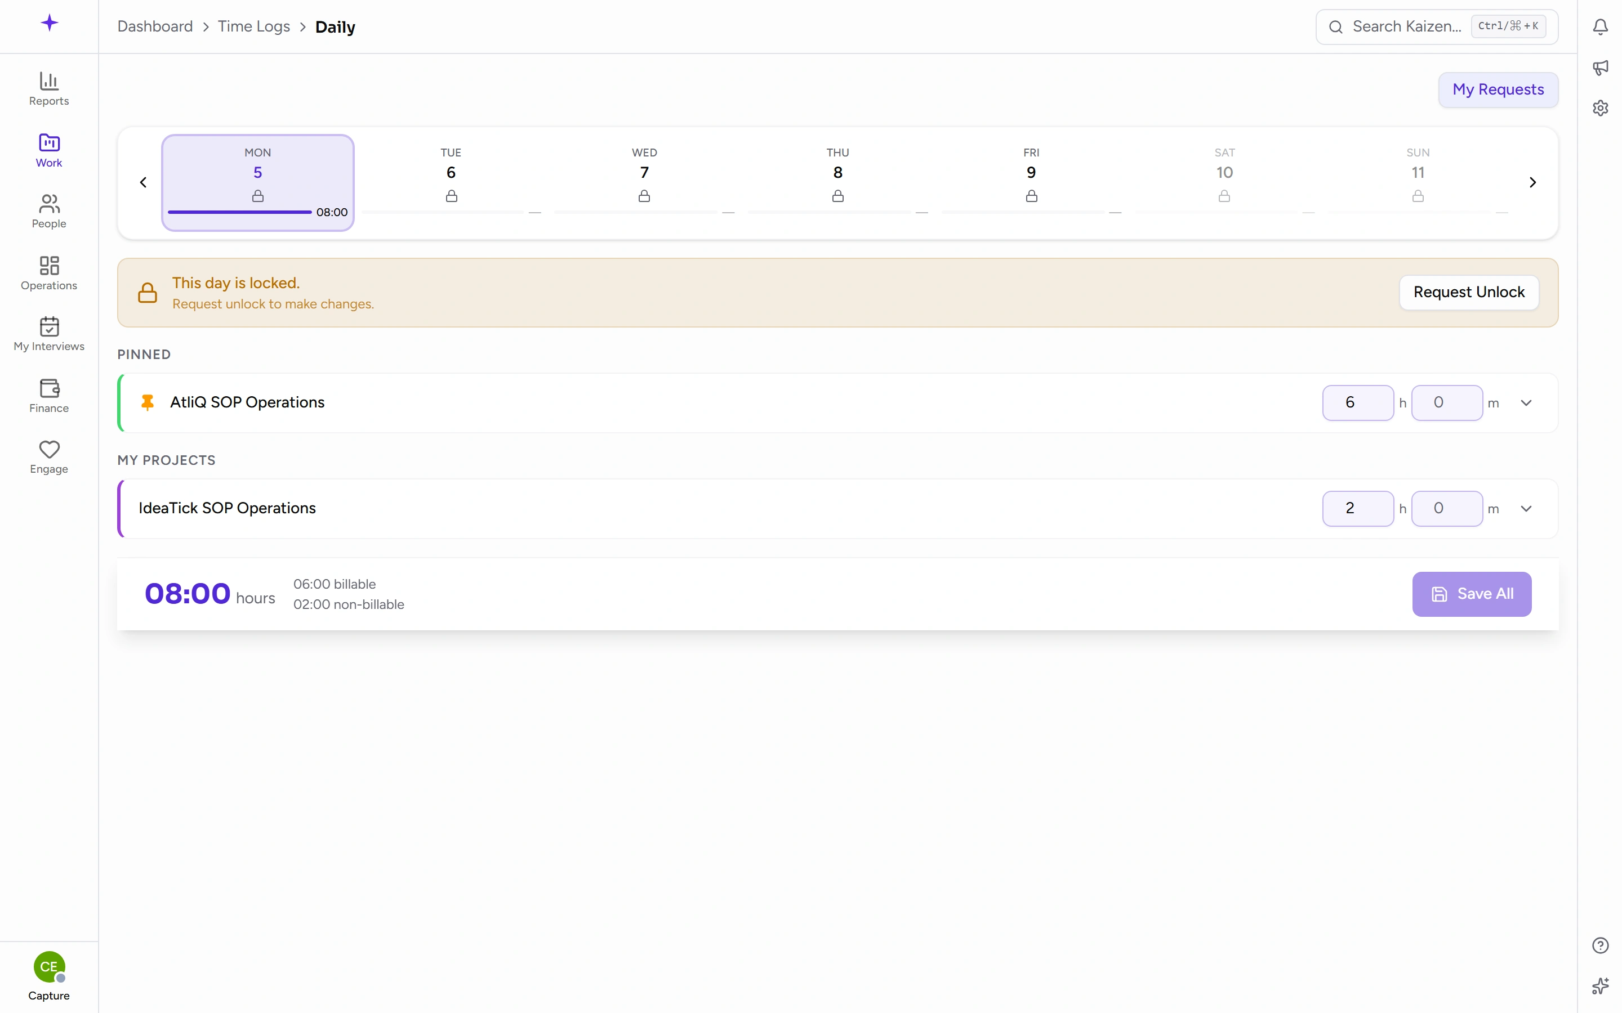Image resolution: width=1622 pixels, height=1013 pixels.
Task: Click the Save All button
Action: [1471, 594]
